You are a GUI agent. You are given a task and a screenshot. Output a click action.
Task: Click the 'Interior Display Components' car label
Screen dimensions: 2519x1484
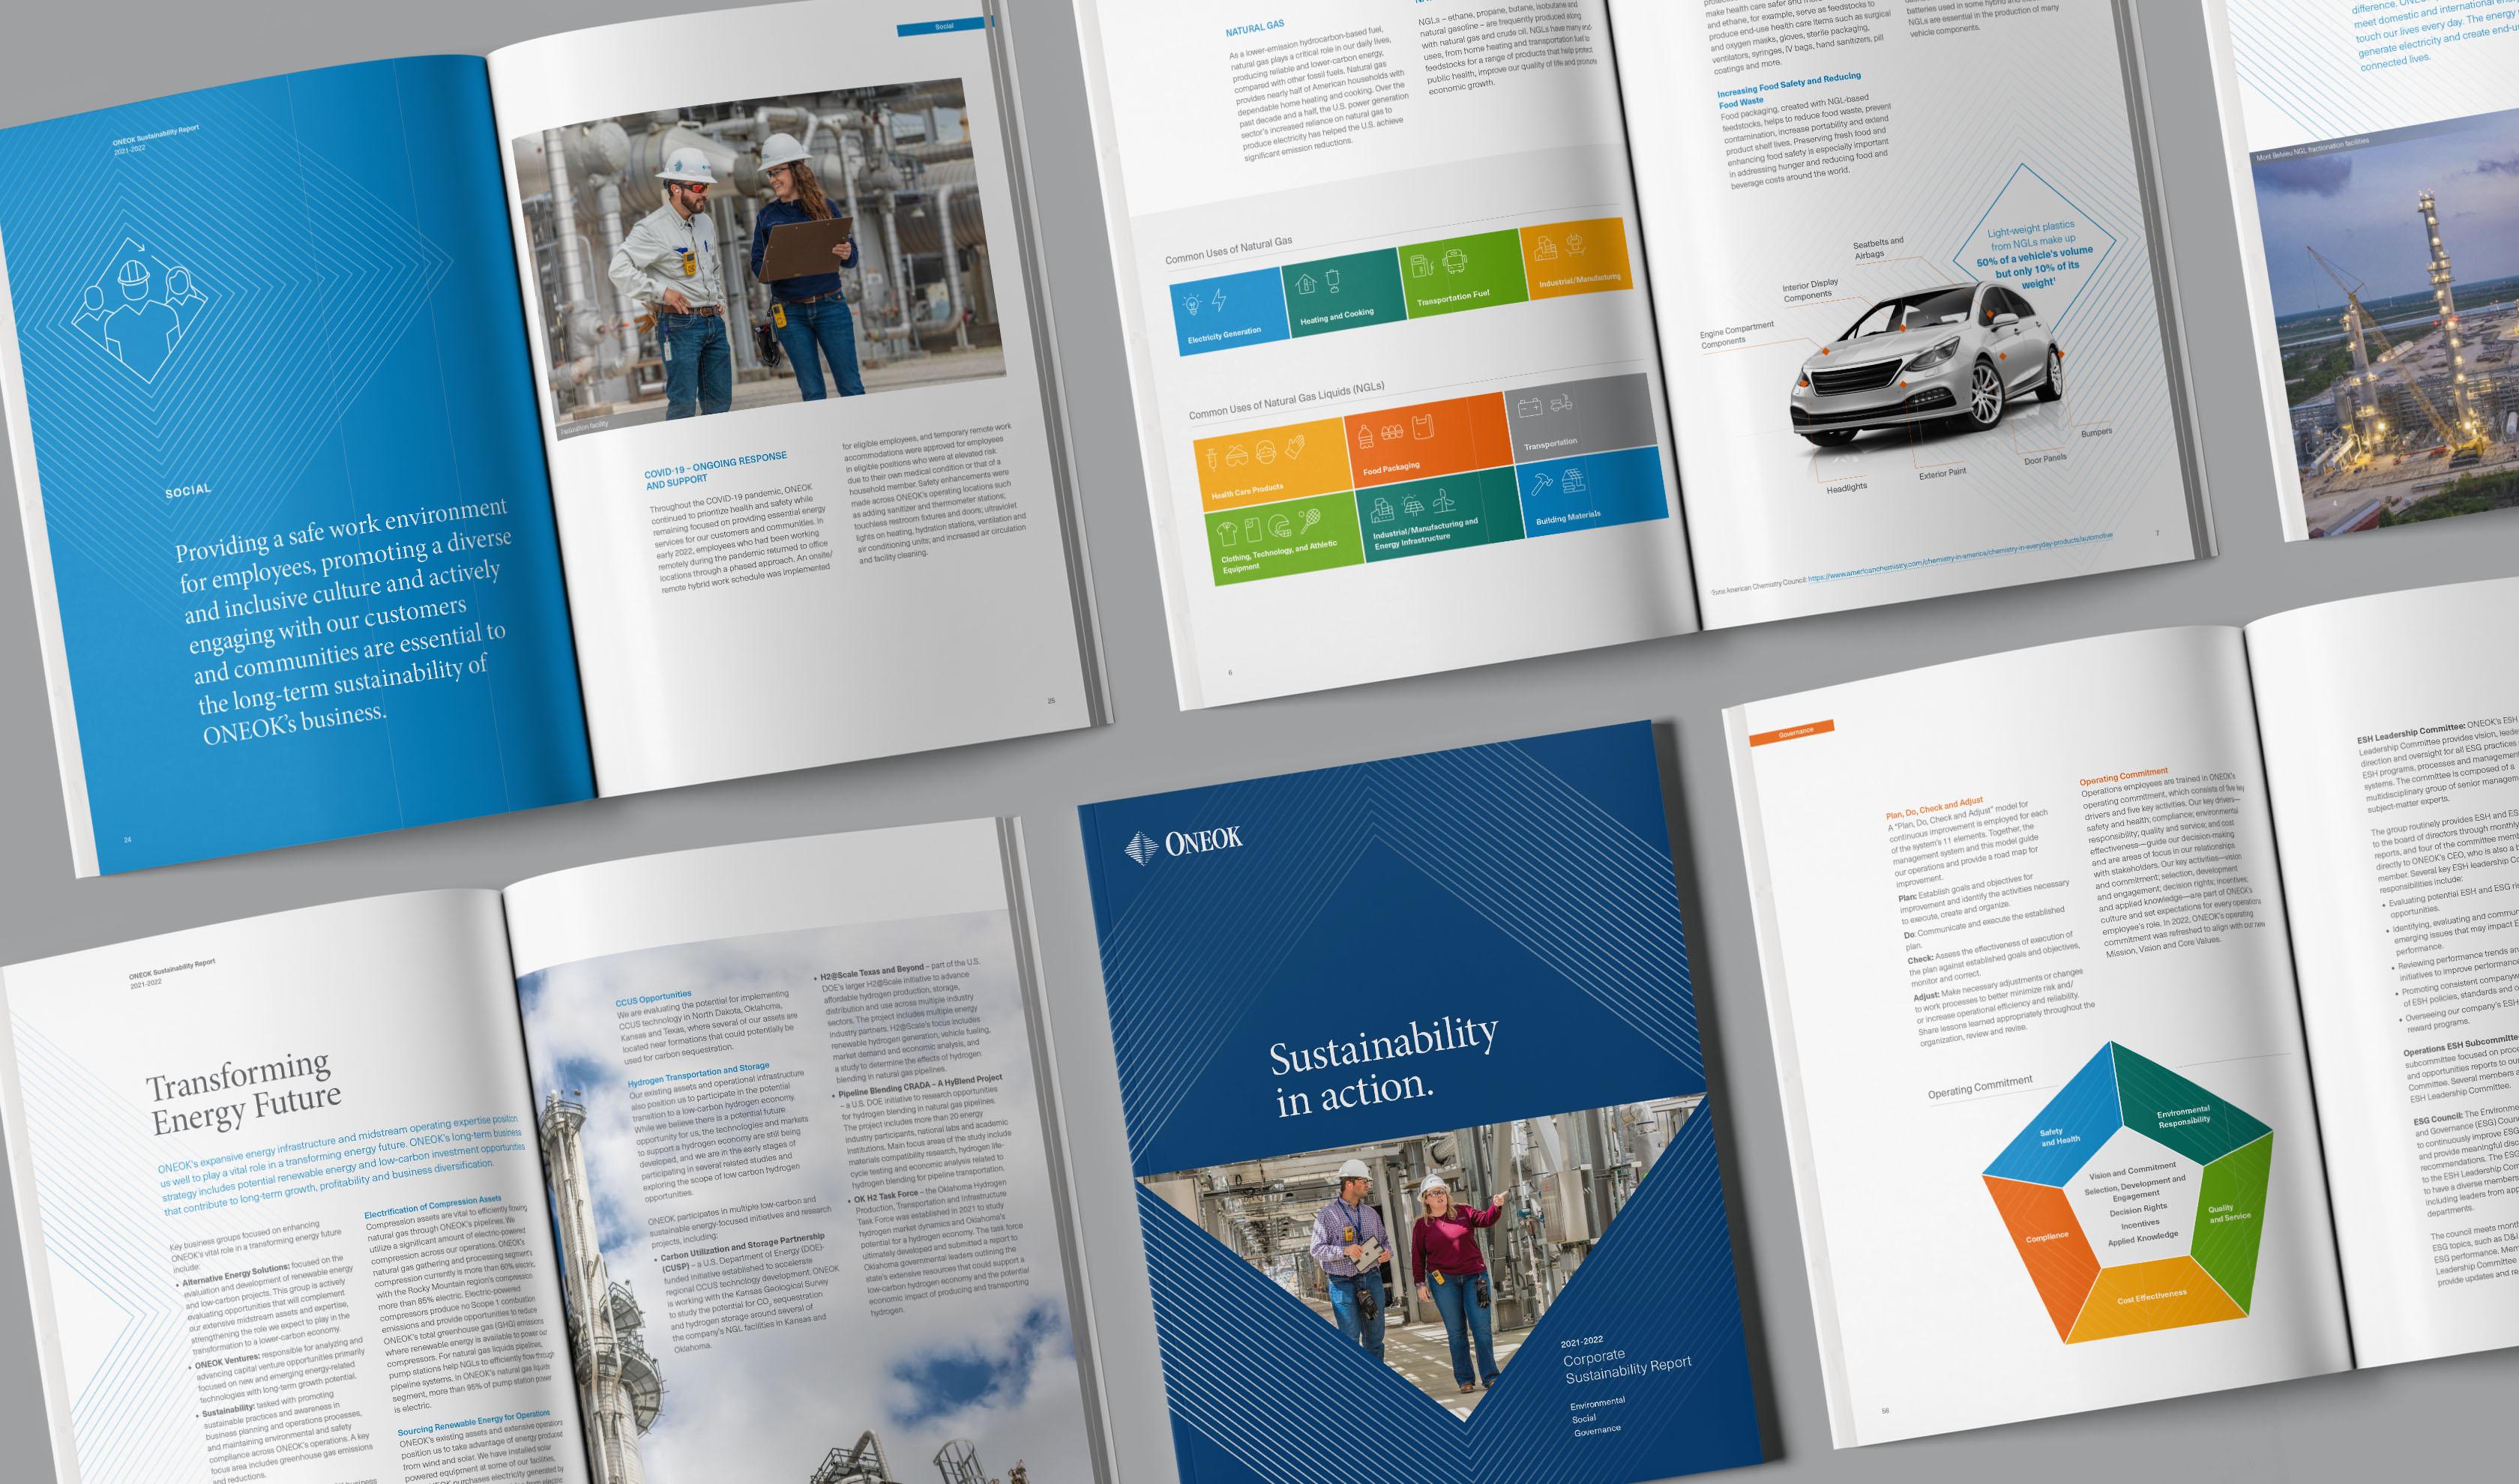coord(1810,291)
